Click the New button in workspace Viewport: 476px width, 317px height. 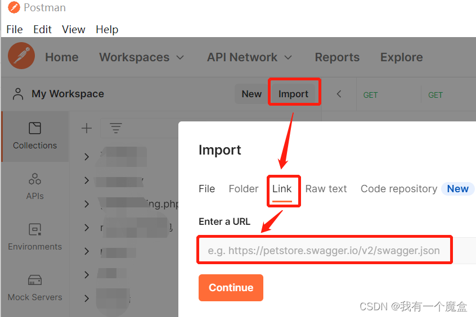click(x=252, y=94)
